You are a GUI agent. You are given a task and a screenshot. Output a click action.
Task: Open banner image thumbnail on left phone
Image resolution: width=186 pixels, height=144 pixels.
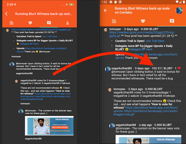(49, 126)
